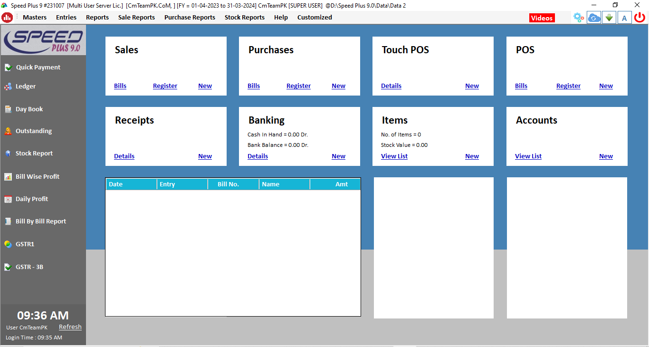Click the Outstanding sidebar icon

point(8,131)
